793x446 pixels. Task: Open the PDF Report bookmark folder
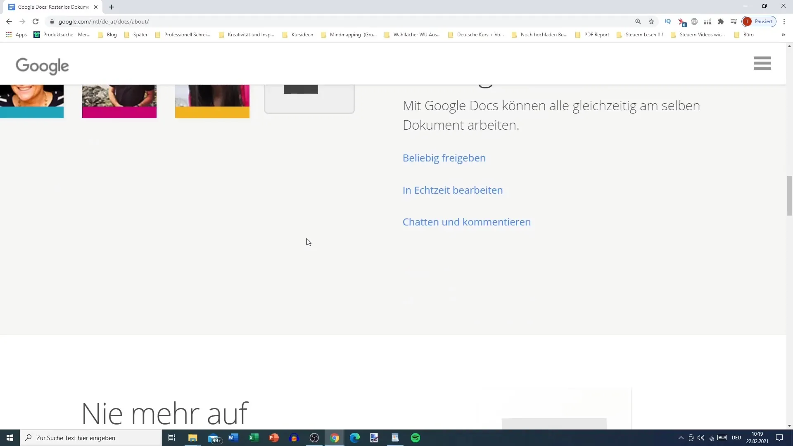(592, 35)
